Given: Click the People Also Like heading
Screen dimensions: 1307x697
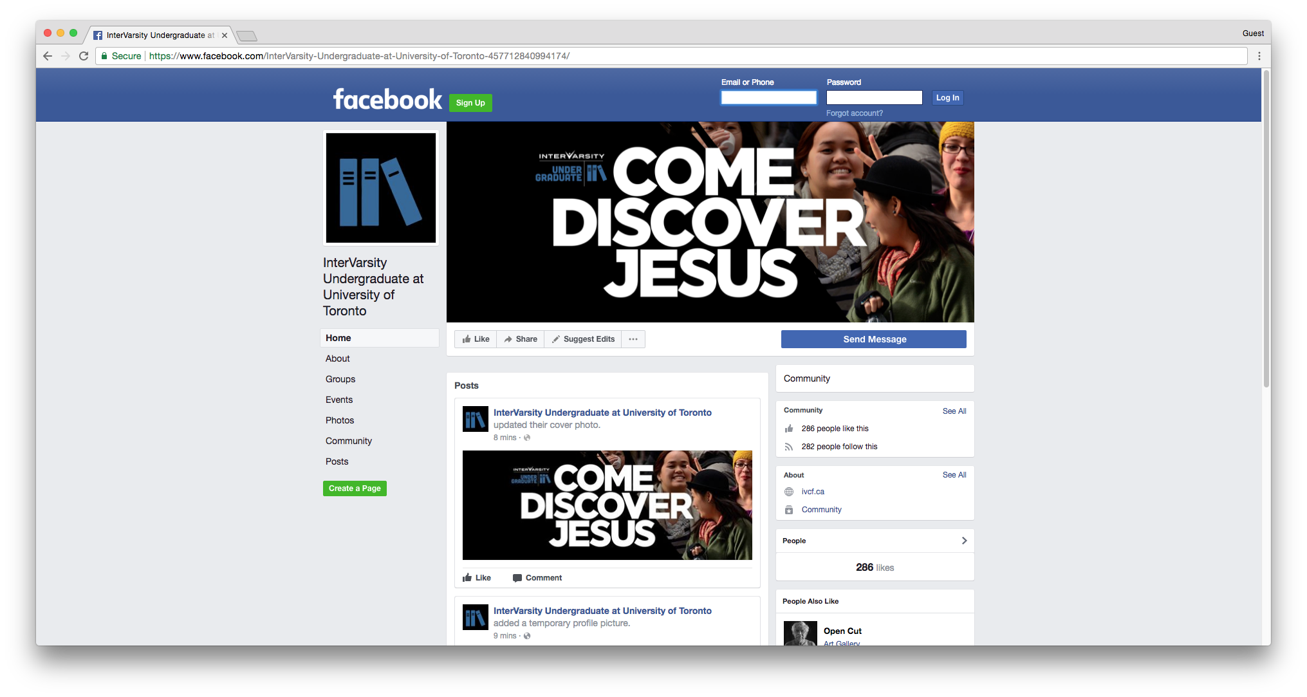Looking at the screenshot, I should point(810,601).
